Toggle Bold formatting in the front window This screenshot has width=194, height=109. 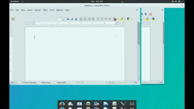tap(68, 19)
